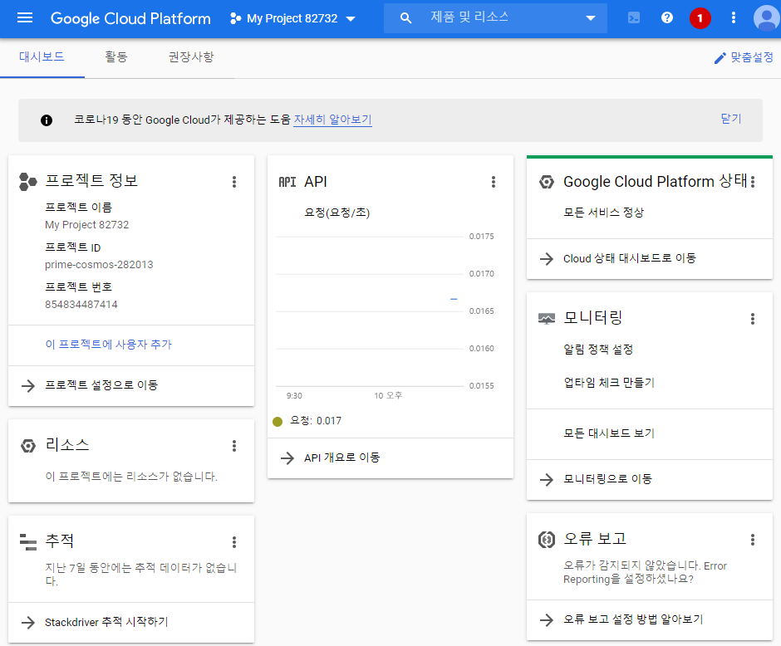
Task: Click project name My Project 82732 value
Action: click(86, 224)
